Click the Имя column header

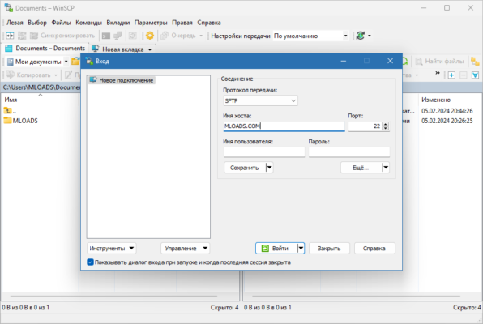(x=11, y=100)
